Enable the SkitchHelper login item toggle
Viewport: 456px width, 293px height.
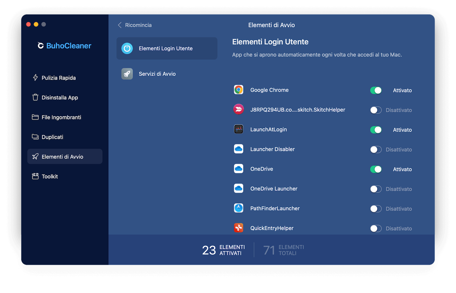coord(376,110)
